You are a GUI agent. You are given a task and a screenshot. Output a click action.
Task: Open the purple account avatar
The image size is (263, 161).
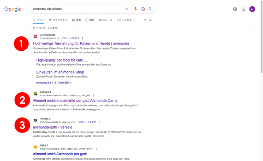pyautogui.click(x=252, y=9)
